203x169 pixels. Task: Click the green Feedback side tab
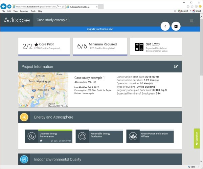coord(197,139)
